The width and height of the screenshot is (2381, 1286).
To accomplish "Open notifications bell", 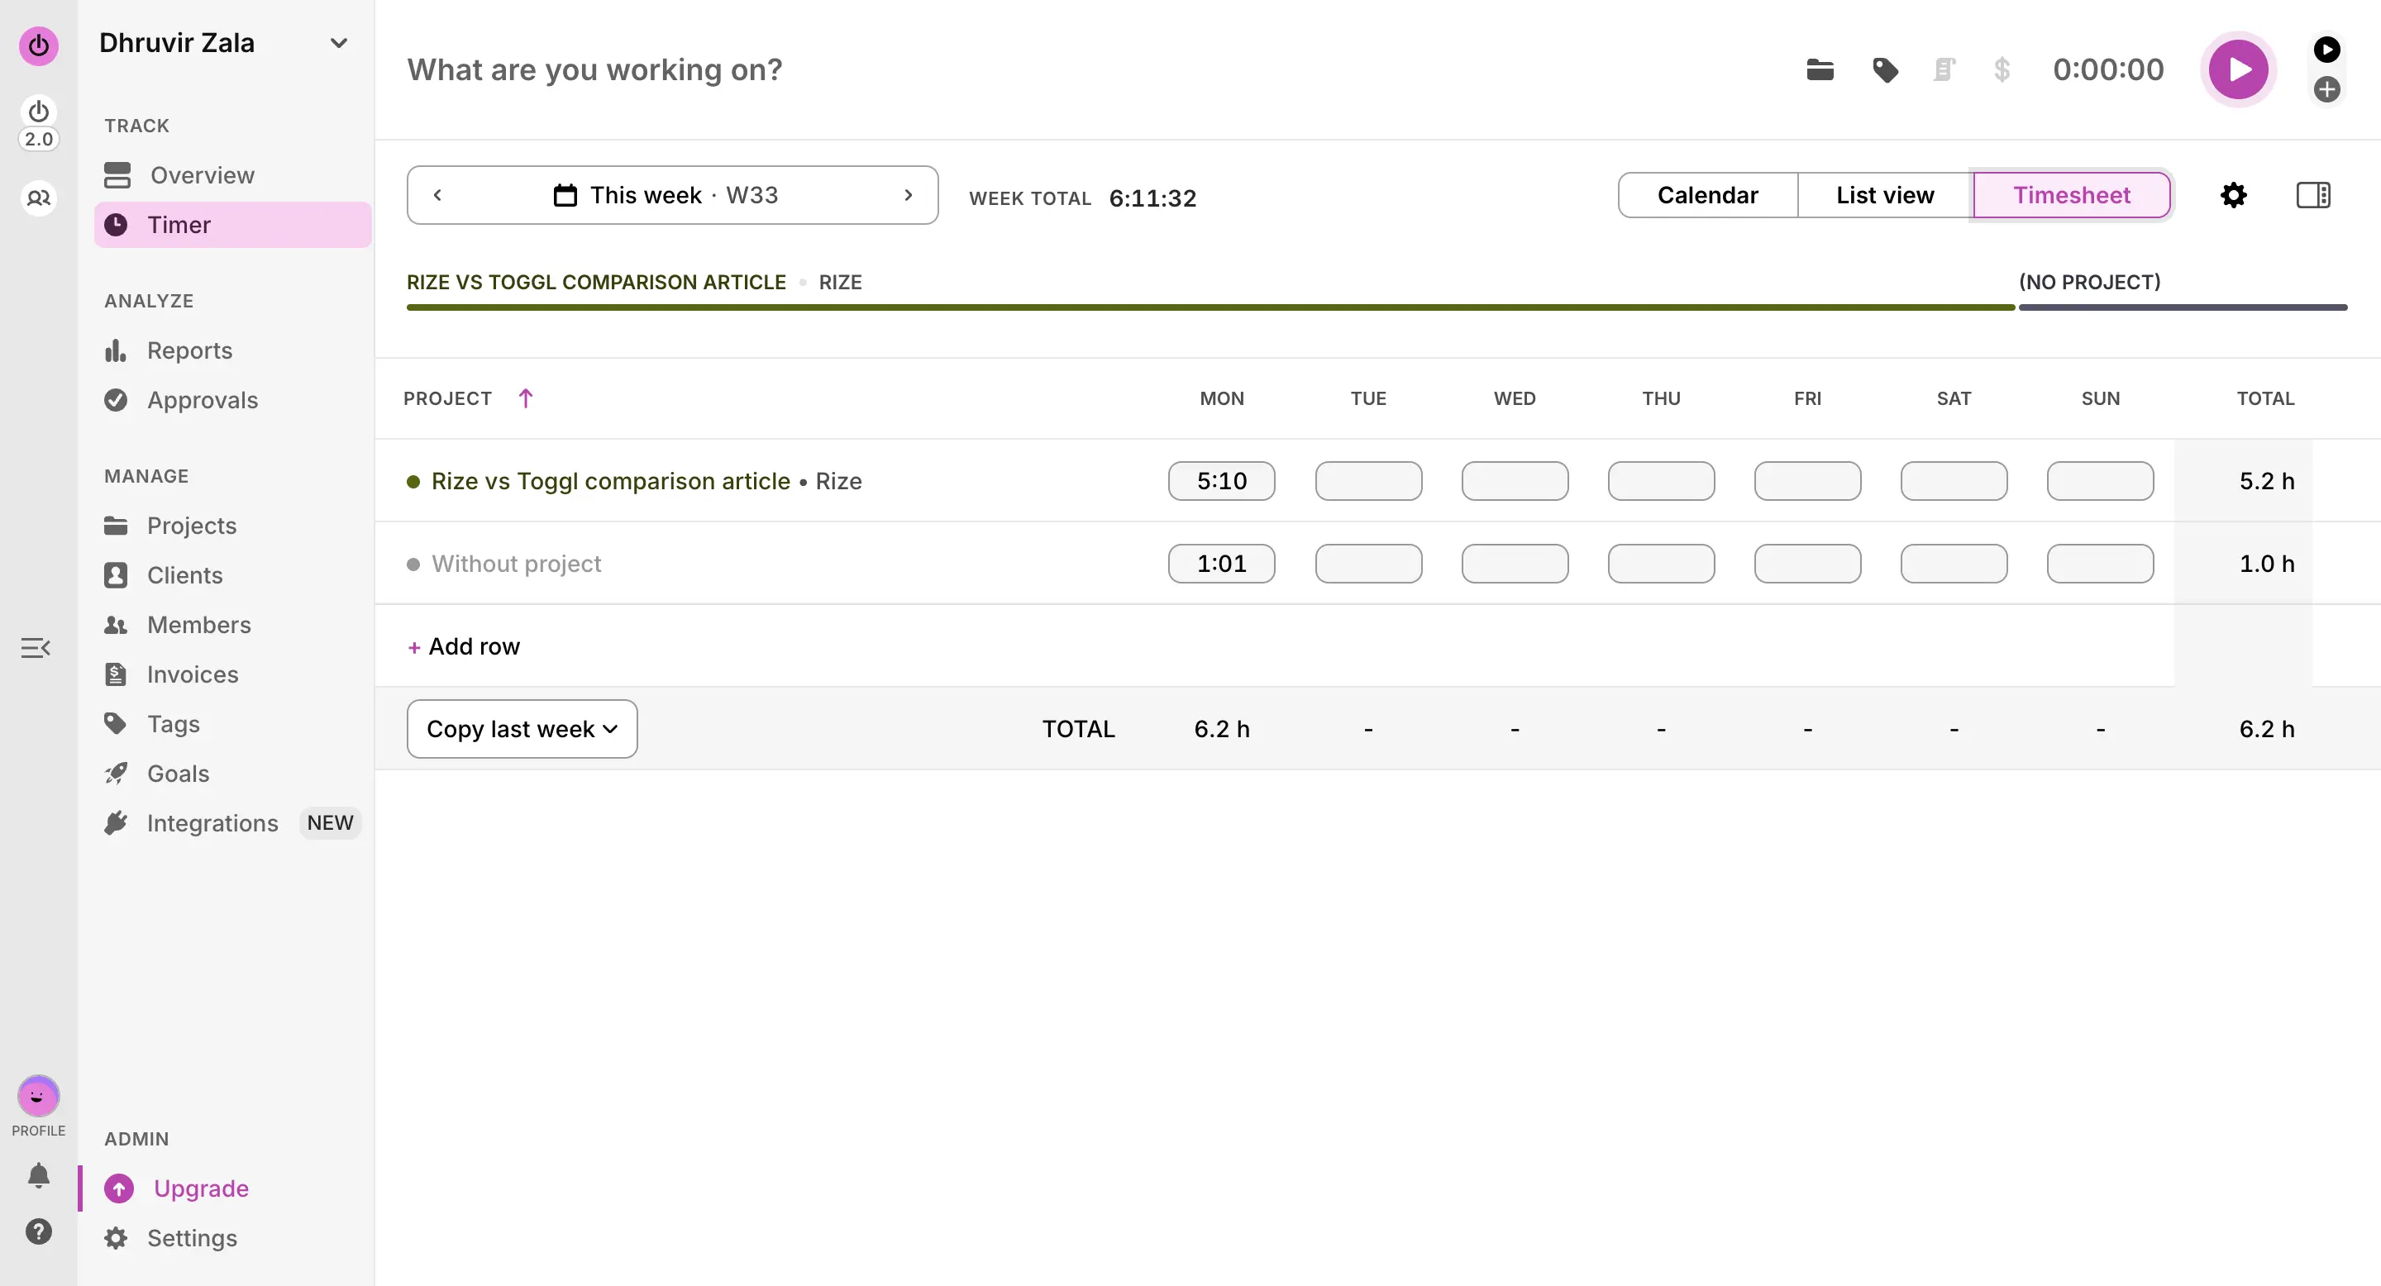I will (39, 1175).
